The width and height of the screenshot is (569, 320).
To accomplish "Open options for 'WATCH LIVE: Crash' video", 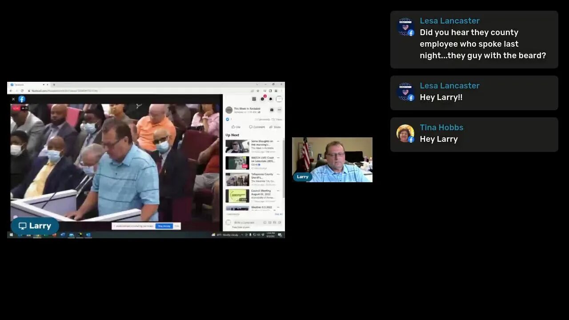I will (278, 158).
